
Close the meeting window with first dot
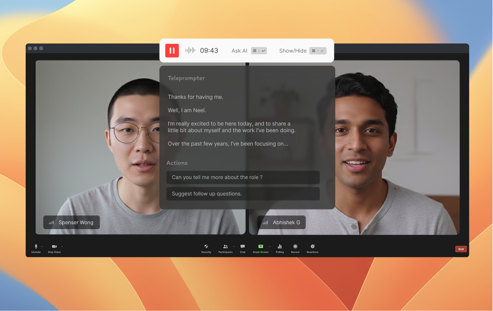[x=30, y=48]
